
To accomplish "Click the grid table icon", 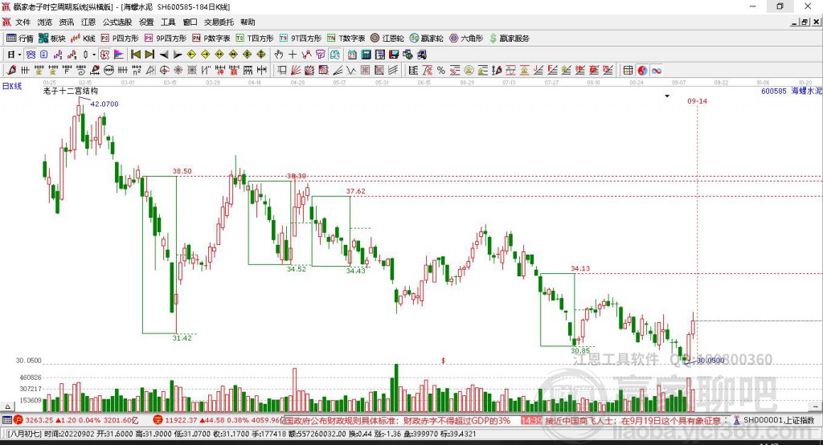I will tap(629, 71).
